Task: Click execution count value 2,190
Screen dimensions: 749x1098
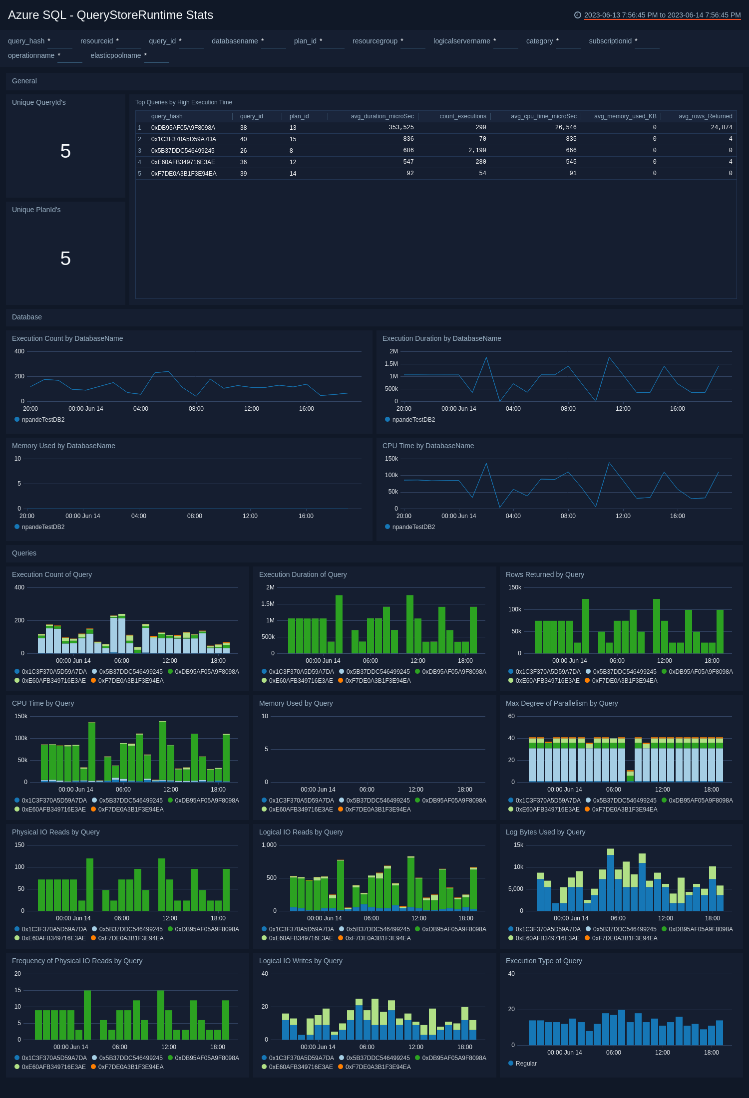Action: click(x=477, y=151)
